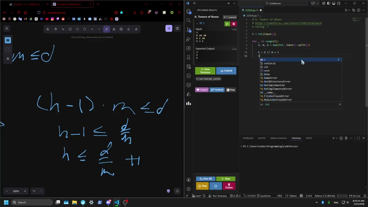The height and width of the screenshot is (207, 368).
Task: Select the Rectangle shape tool
Action: (x=70, y=29)
